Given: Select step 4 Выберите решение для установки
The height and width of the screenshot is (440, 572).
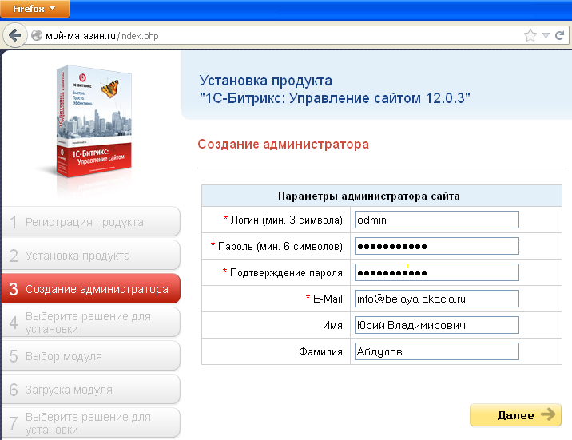Looking at the screenshot, I should 91,323.
